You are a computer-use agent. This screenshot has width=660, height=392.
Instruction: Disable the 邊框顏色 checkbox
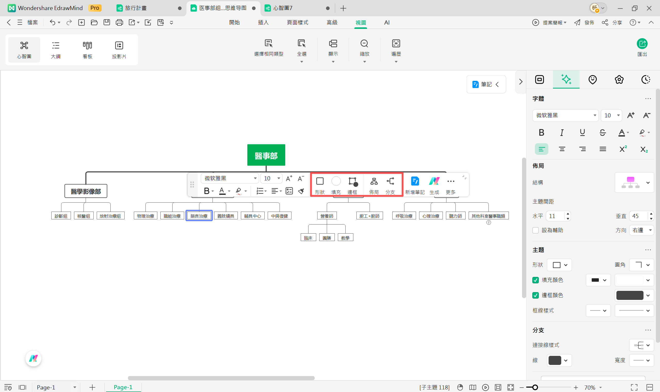click(536, 295)
